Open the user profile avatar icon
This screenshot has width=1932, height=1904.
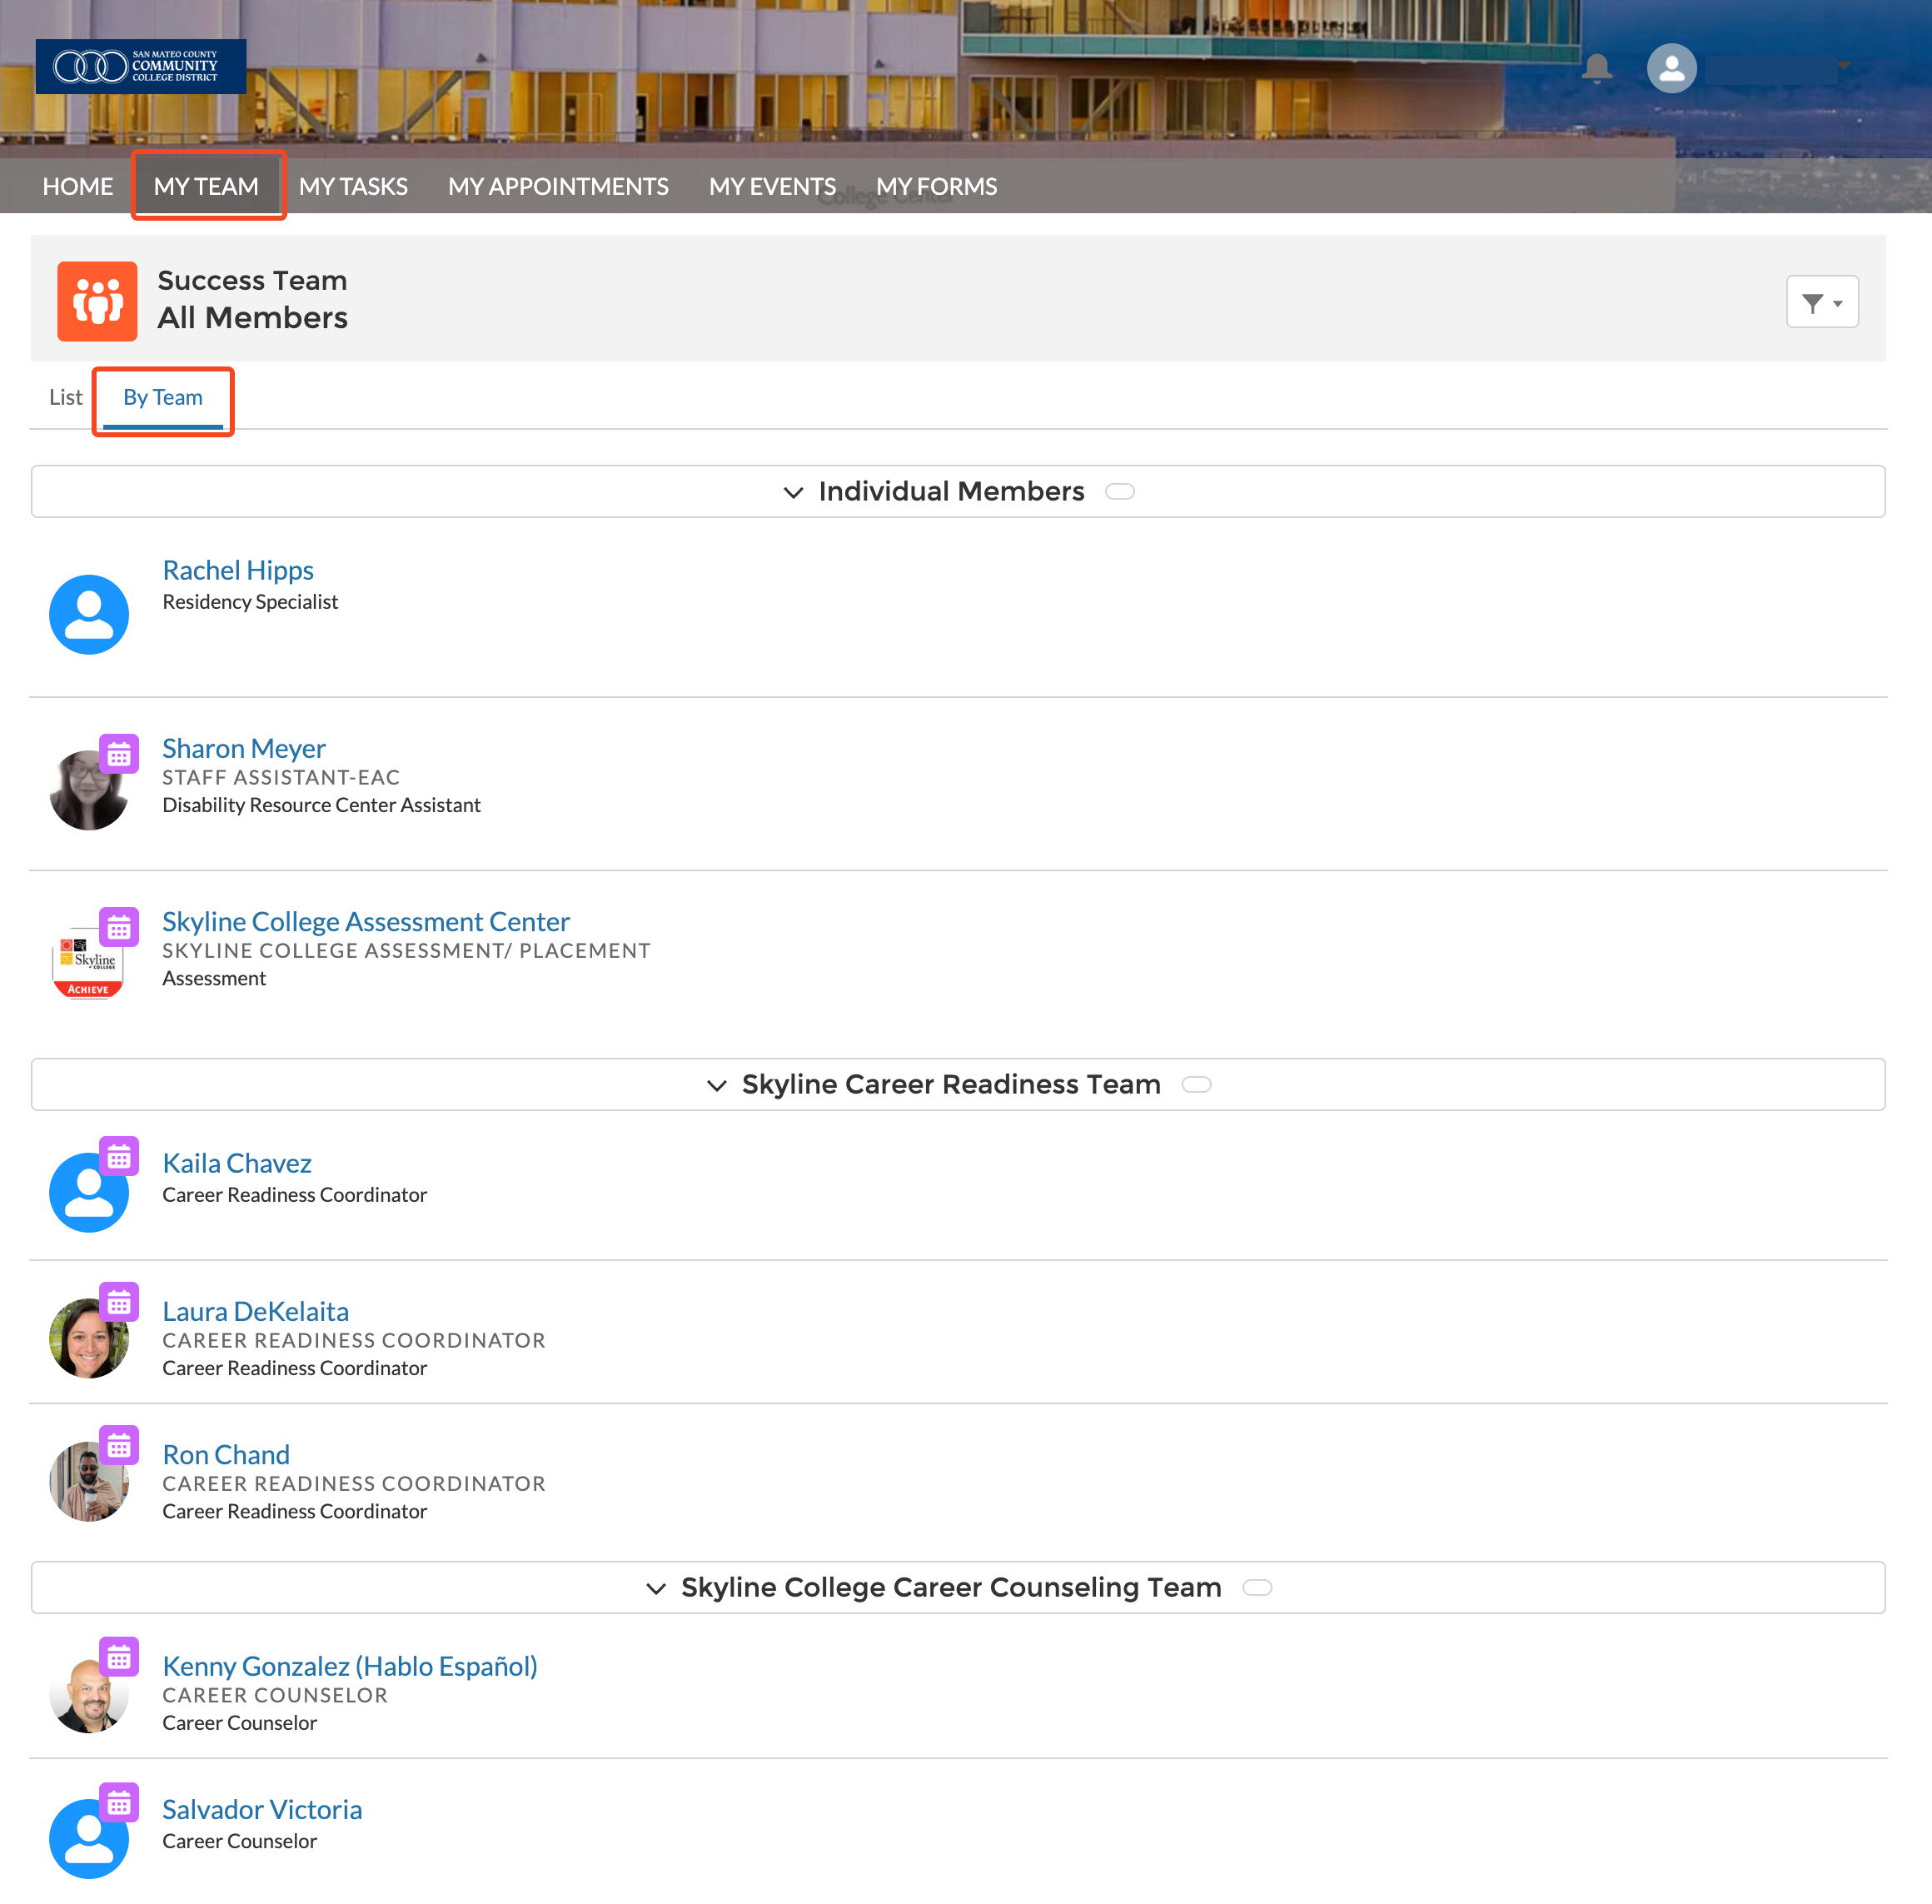click(1671, 68)
